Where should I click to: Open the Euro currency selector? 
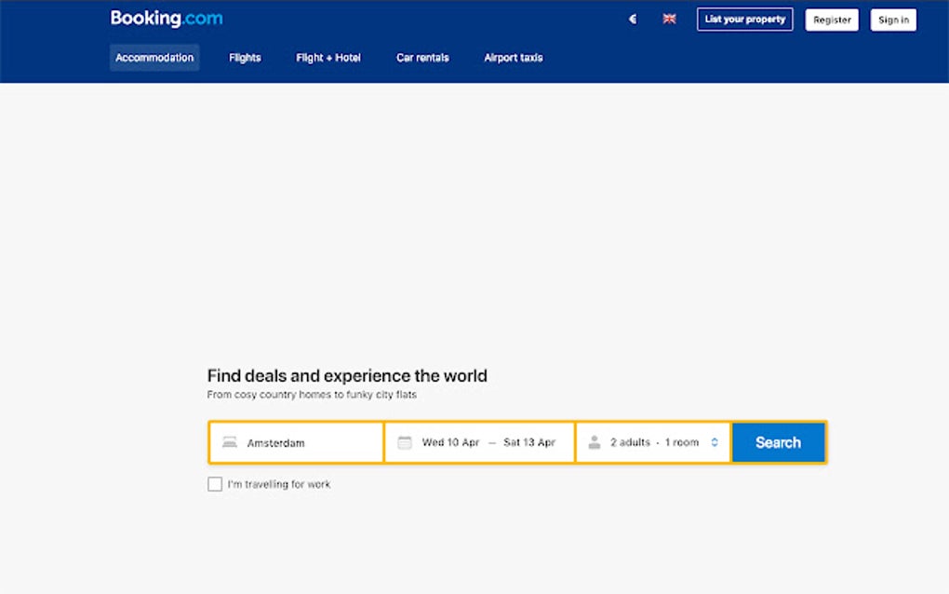tap(633, 19)
